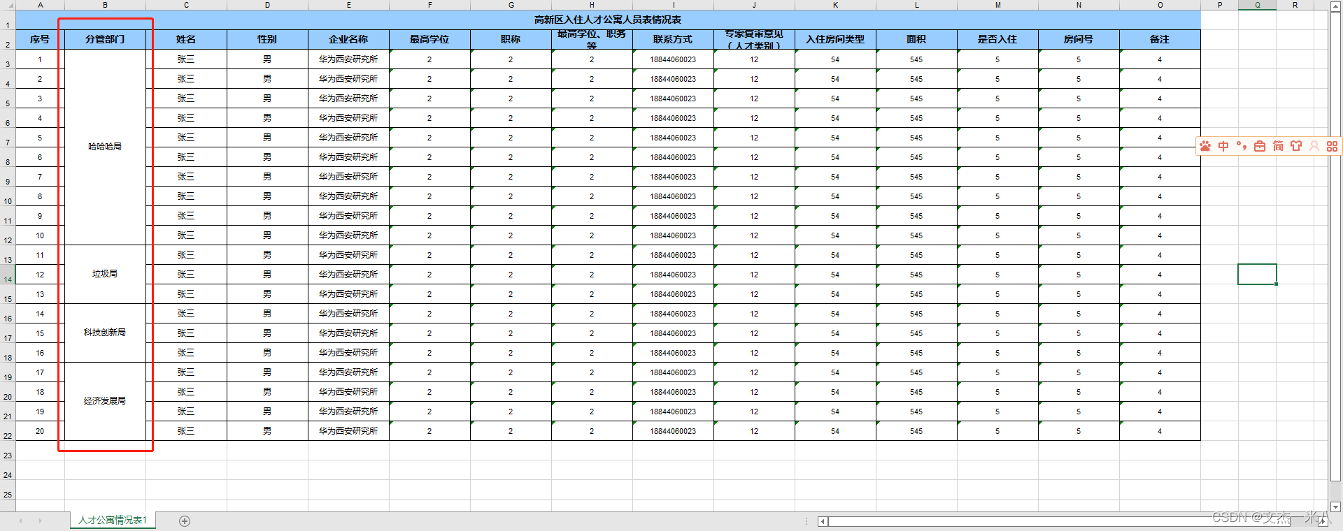The height and width of the screenshot is (531, 1343).
Task: Click the 企业名称 header cell
Action: coord(348,39)
